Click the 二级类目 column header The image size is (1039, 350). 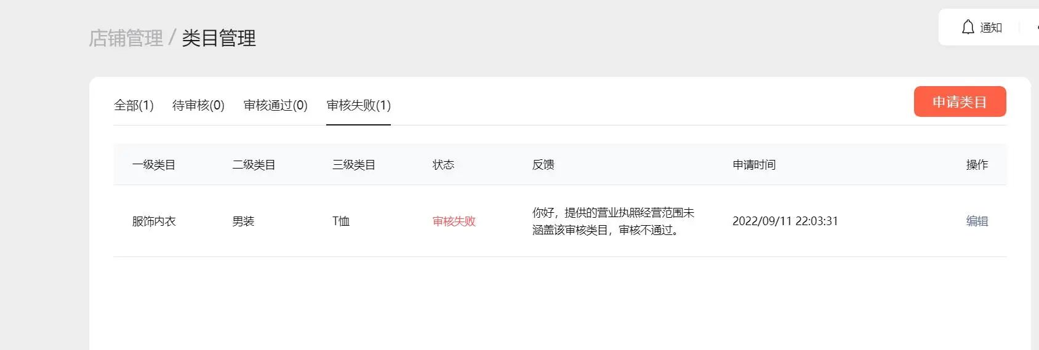point(254,165)
